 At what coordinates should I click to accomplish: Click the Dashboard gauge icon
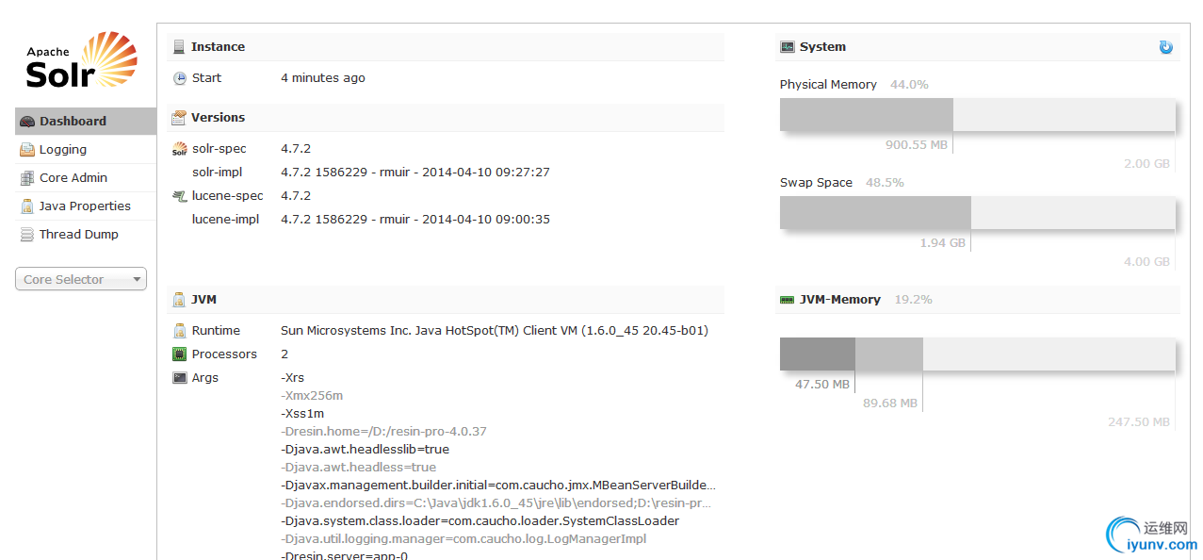point(27,122)
